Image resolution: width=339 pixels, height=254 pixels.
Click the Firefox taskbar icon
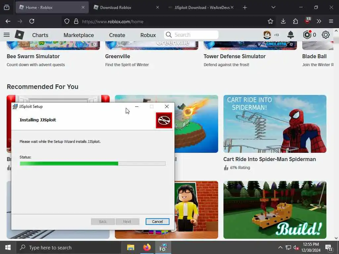pos(147,247)
